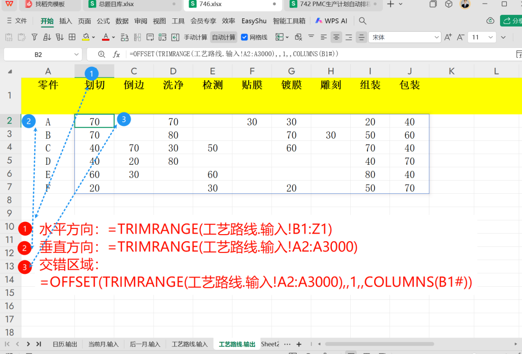Screen dimensions: 522x354
Task: Click the more sheets ellipsis button
Action: coord(288,344)
